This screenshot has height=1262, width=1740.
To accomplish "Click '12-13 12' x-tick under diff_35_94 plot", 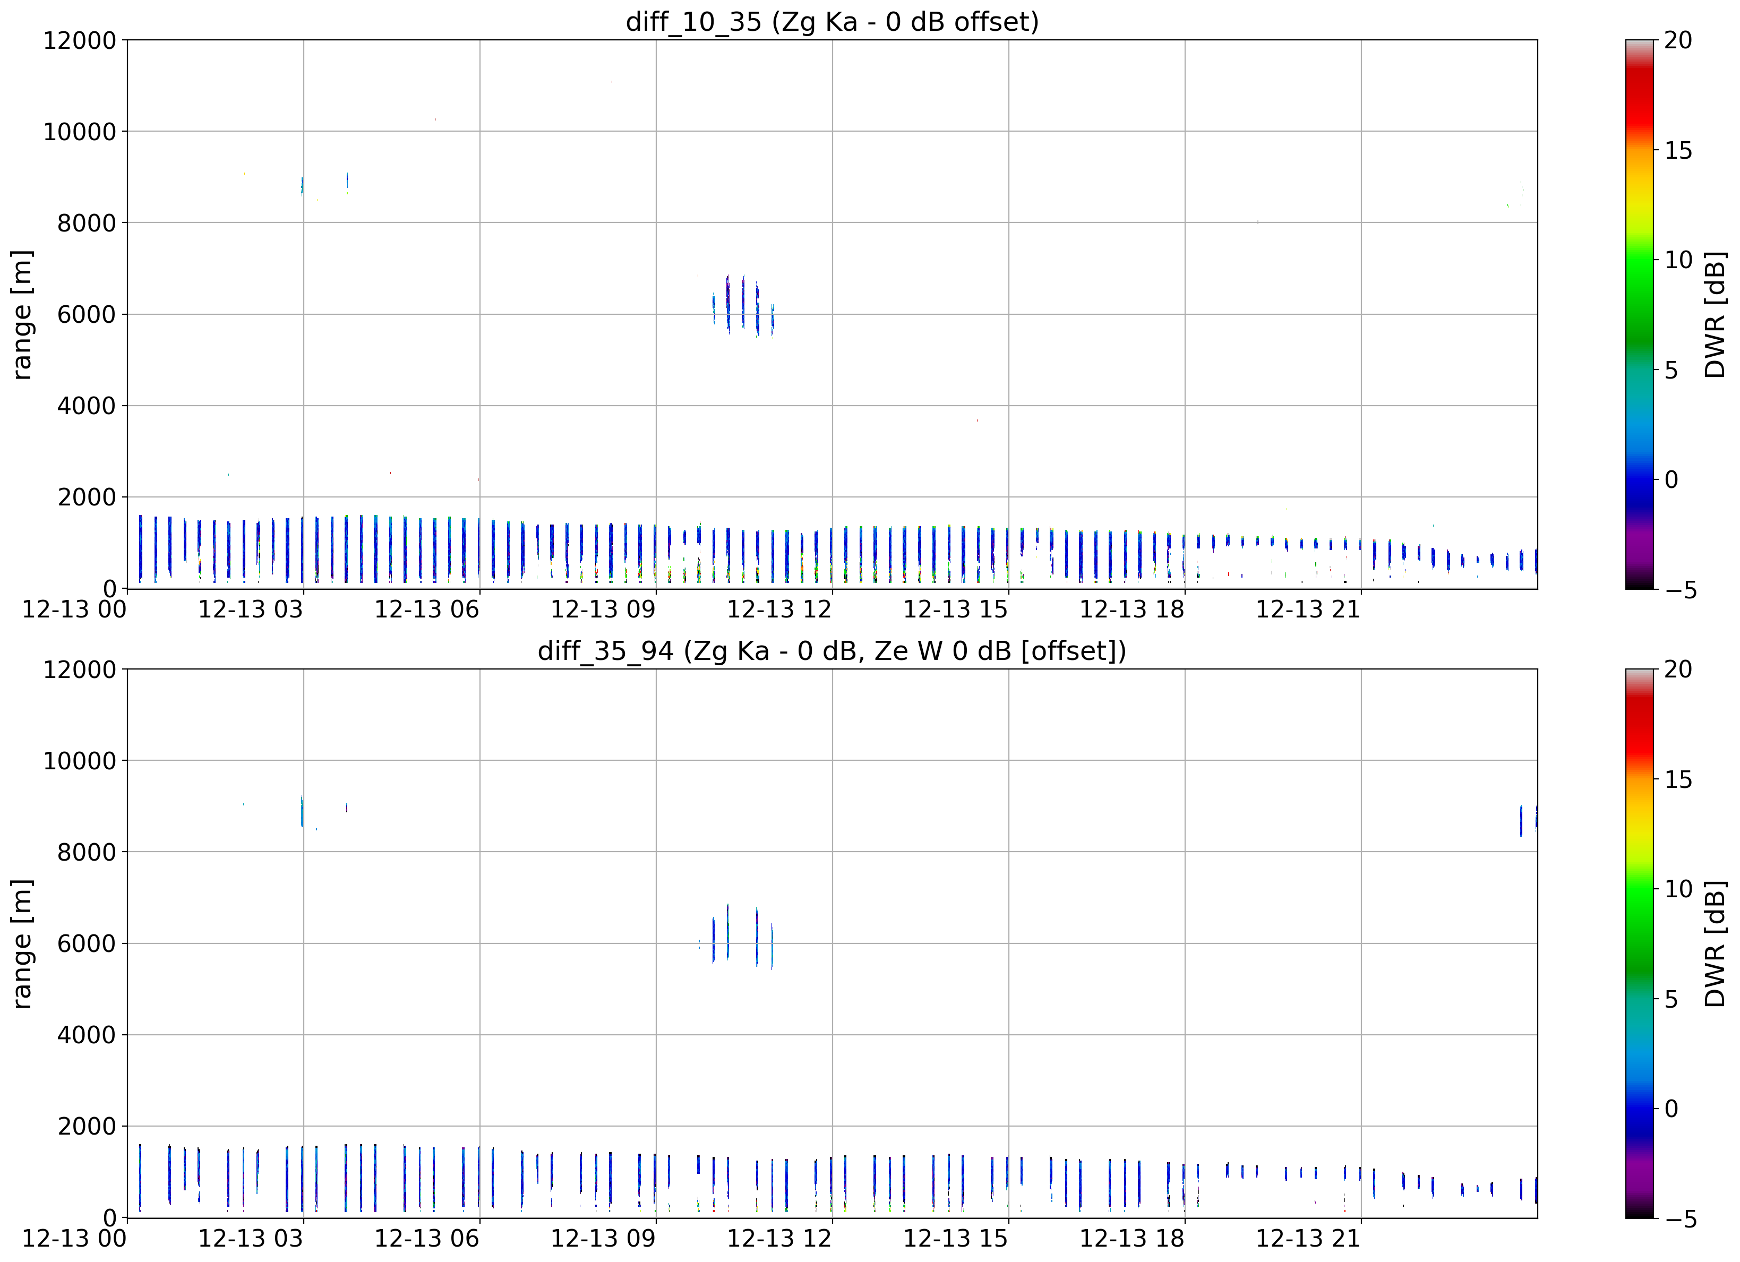I will 779,1239.
